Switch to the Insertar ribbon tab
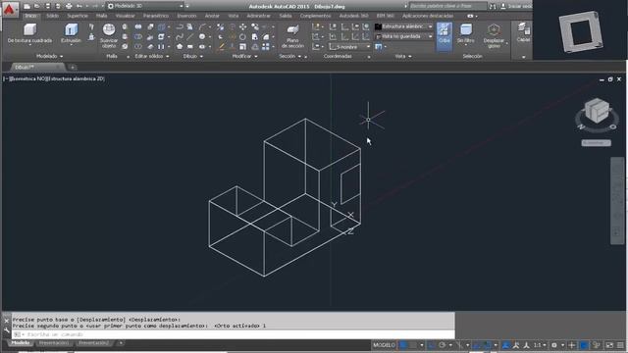 pos(186,16)
